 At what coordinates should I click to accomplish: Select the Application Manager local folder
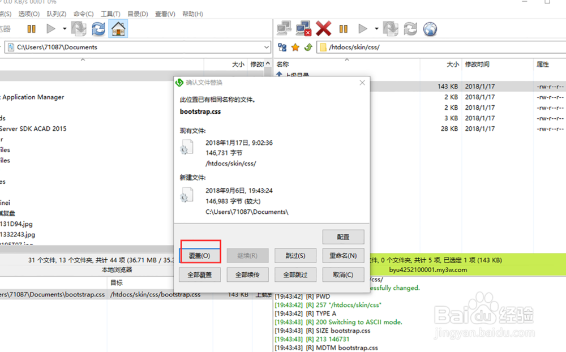coord(32,97)
